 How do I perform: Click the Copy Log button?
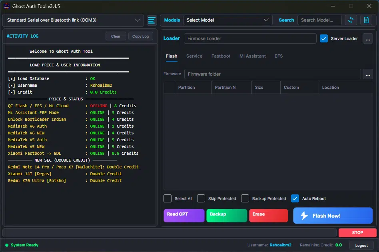(140, 36)
